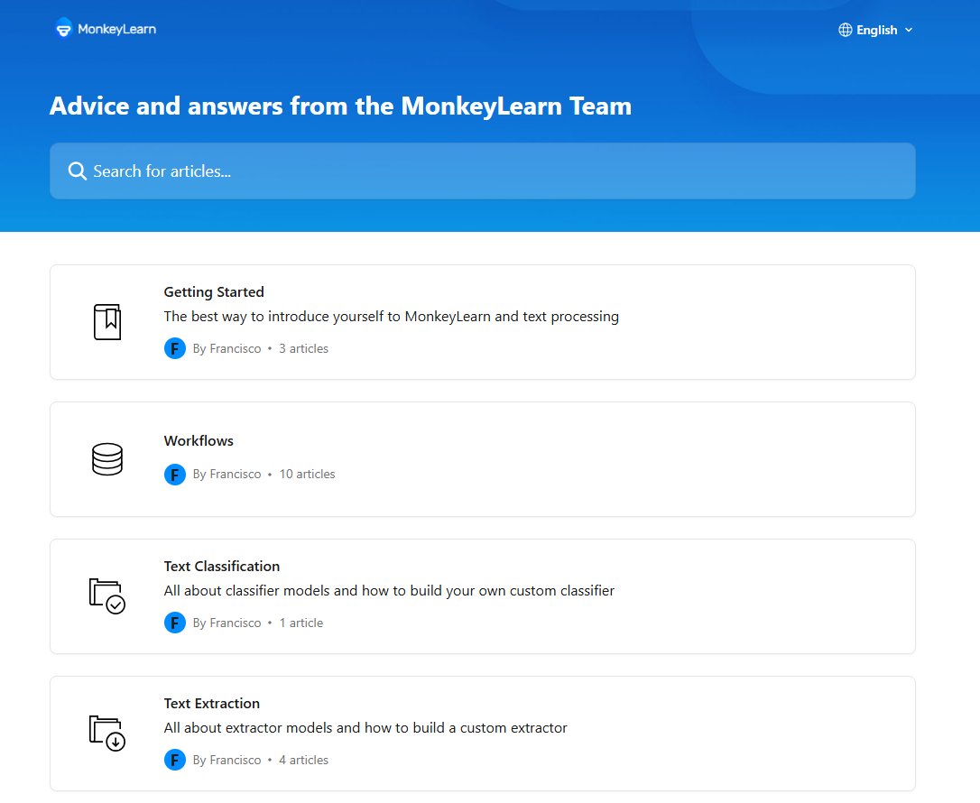Screen dimensions: 980x803
Task: Open the Text Classification collection
Action: (222, 567)
